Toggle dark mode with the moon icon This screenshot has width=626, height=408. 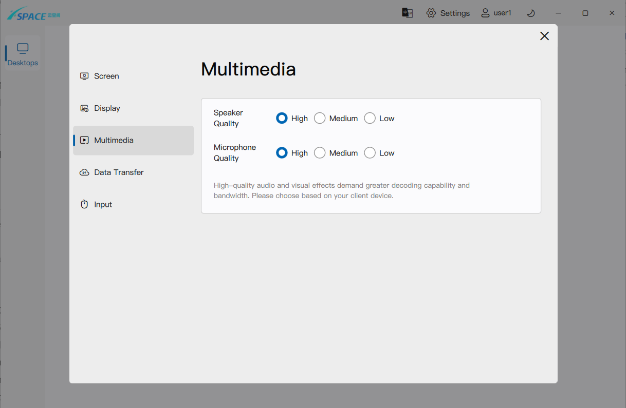pyautogui.click(x=531, y=13)
